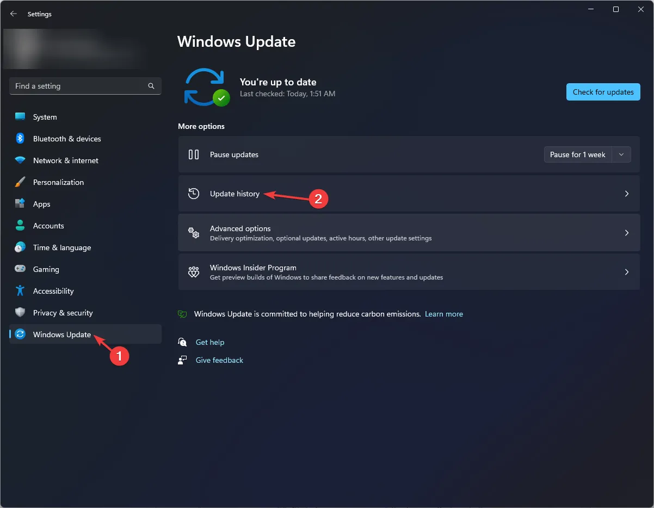Click the Network wifi icon in sidebar
Image resolution: width=654 pixels, height=508 pixels.
pyautogui.click(x=20, y=160)
